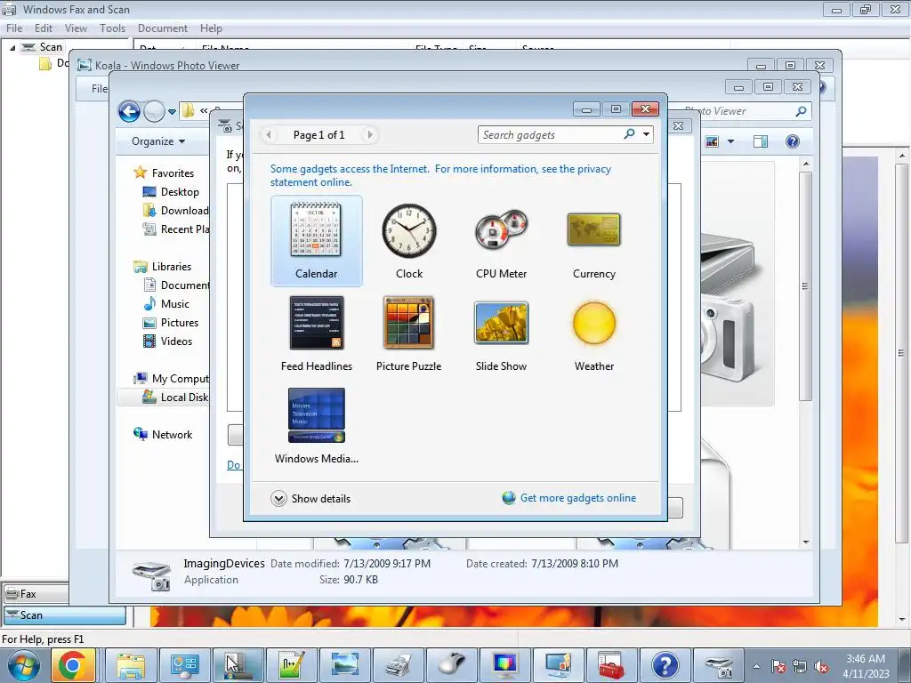Collapse the Scan tree node
The height and width of the screenshot is (683, 911).
pyautogui.click(x=12, y=48)
